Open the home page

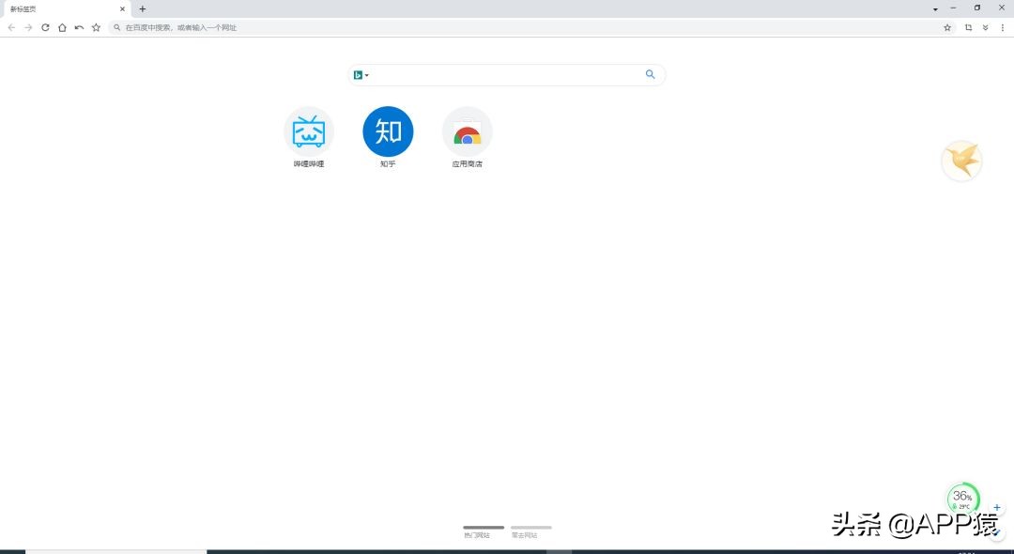(62, 28)
